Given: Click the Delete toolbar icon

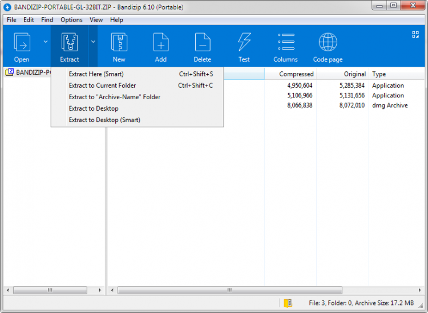Looking at the screenshot, I should coord(203,42).
